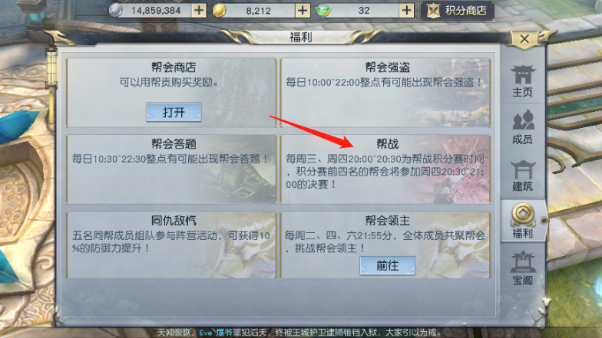Click 打开 to open guild shop
Screen dimensions: 602x338
(x=174, y=112)
